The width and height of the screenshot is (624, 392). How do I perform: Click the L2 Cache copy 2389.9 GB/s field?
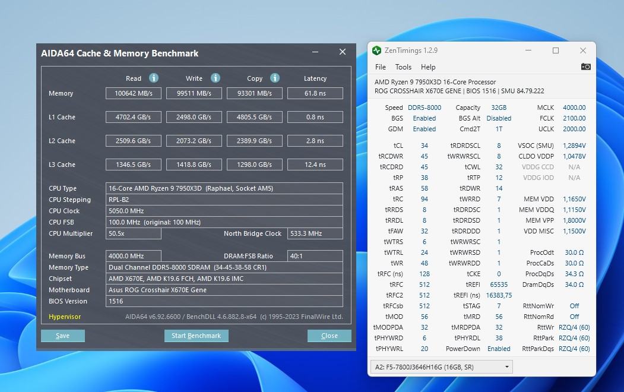pyautogui.click(x=254, y=141)
